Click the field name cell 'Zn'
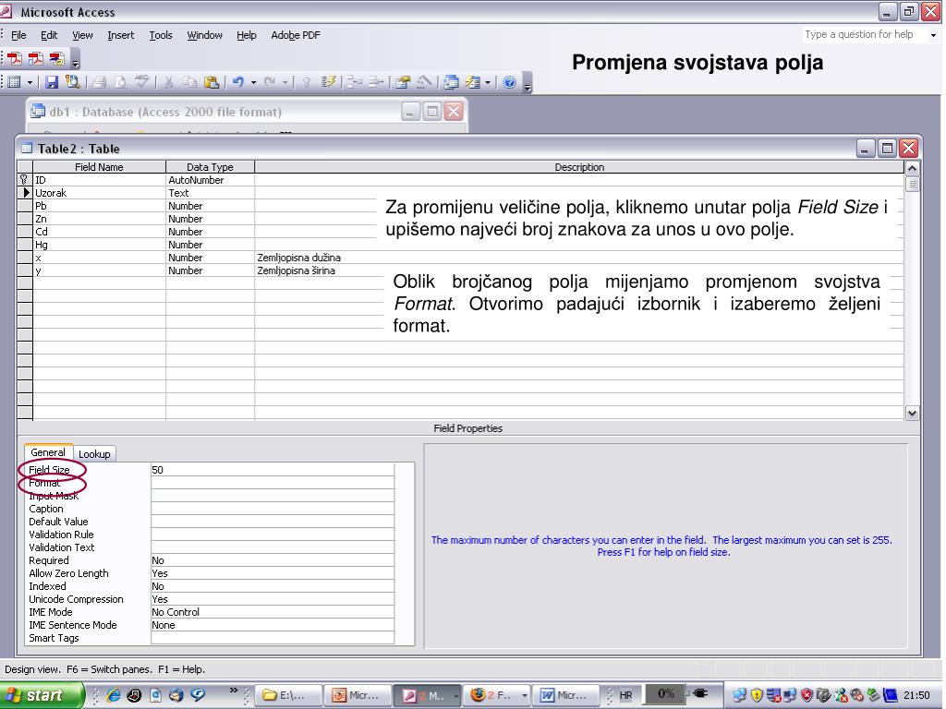Screen dimensions: 946x709 100,219
